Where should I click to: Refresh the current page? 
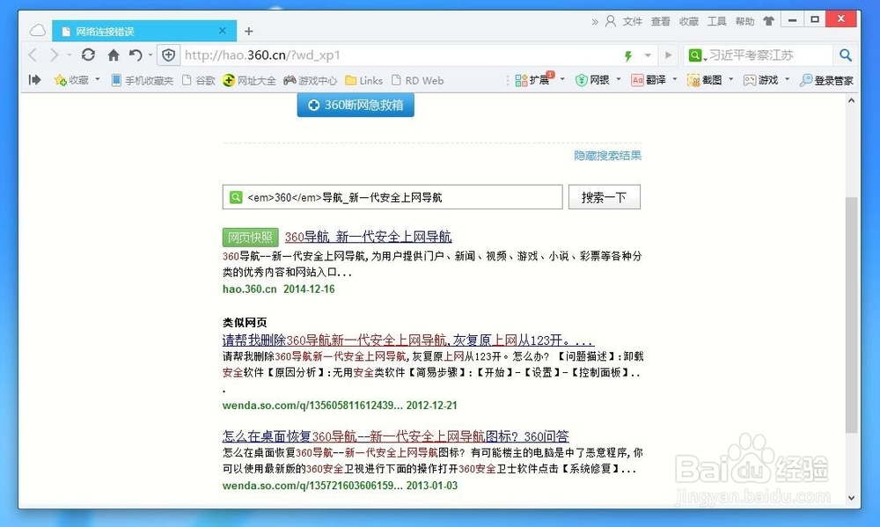click(x=87, y=55)
